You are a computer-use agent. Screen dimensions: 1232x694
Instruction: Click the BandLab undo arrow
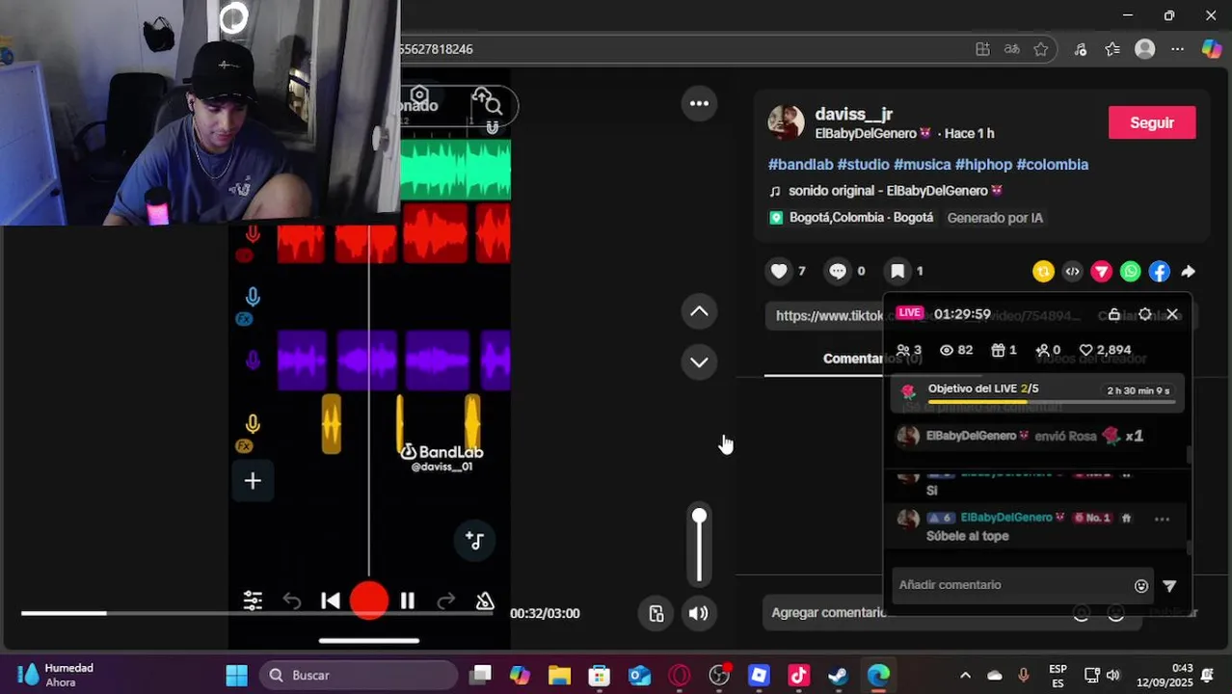[x=292, y=601]
